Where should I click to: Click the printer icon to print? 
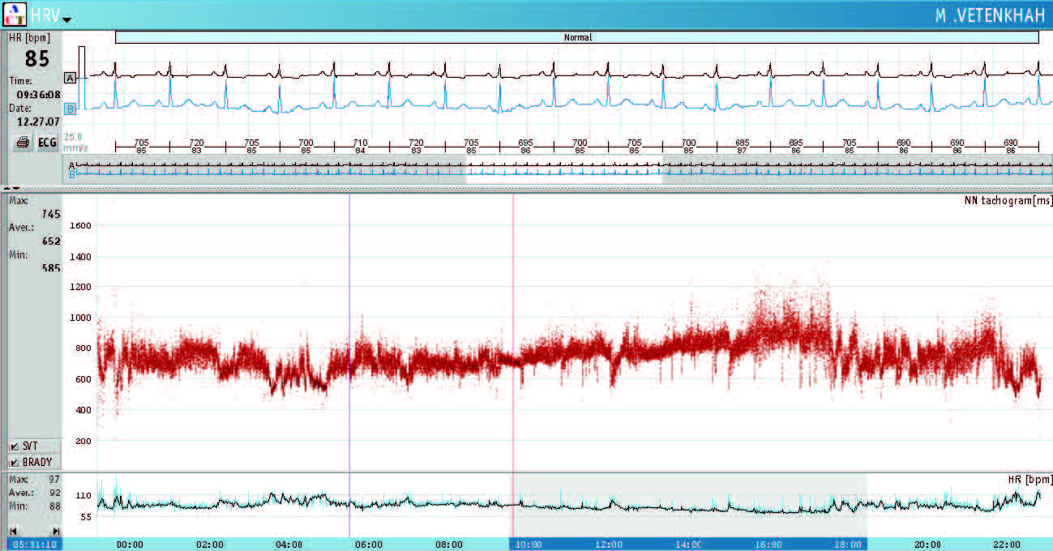click(23, 143)
